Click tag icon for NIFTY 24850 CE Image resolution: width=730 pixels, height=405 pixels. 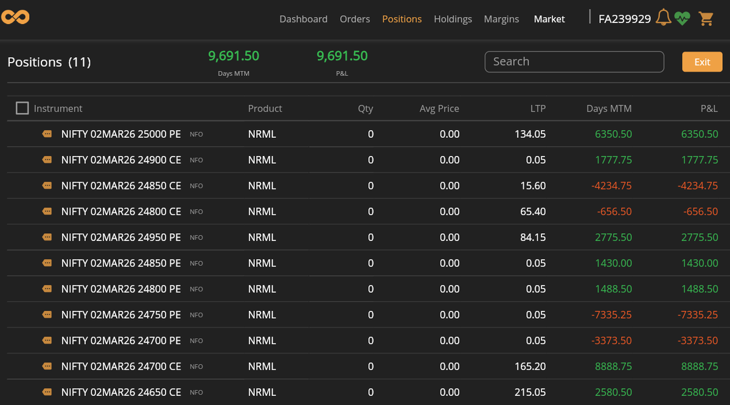(47, 186)
